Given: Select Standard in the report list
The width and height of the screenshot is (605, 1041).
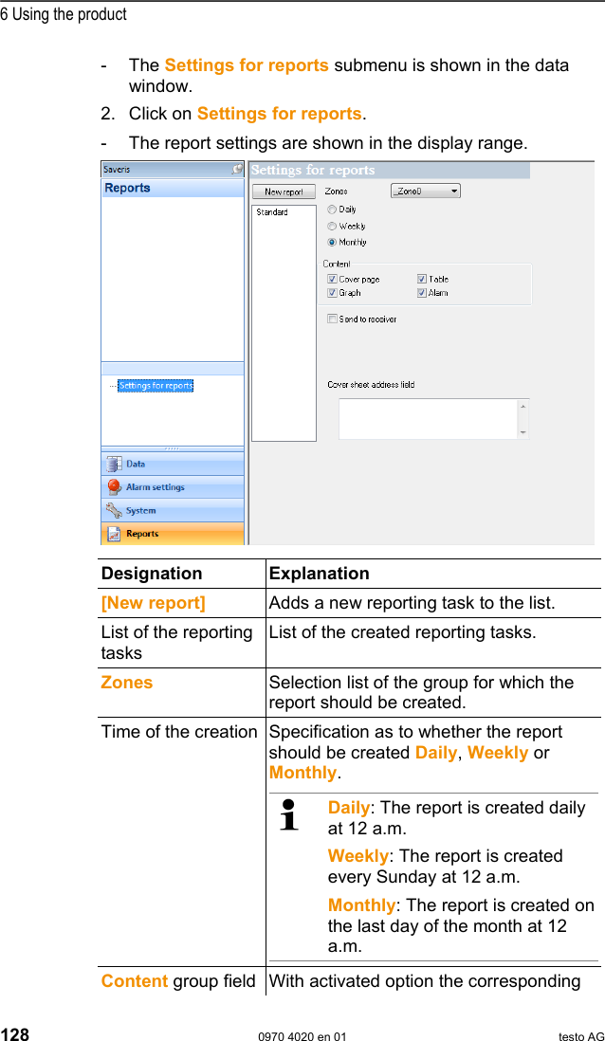Looking at the screenshot, I should 272,212.
